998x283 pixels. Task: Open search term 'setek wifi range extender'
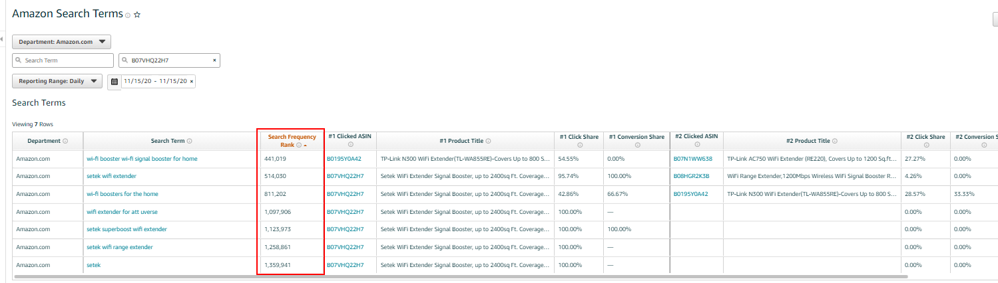120,247
